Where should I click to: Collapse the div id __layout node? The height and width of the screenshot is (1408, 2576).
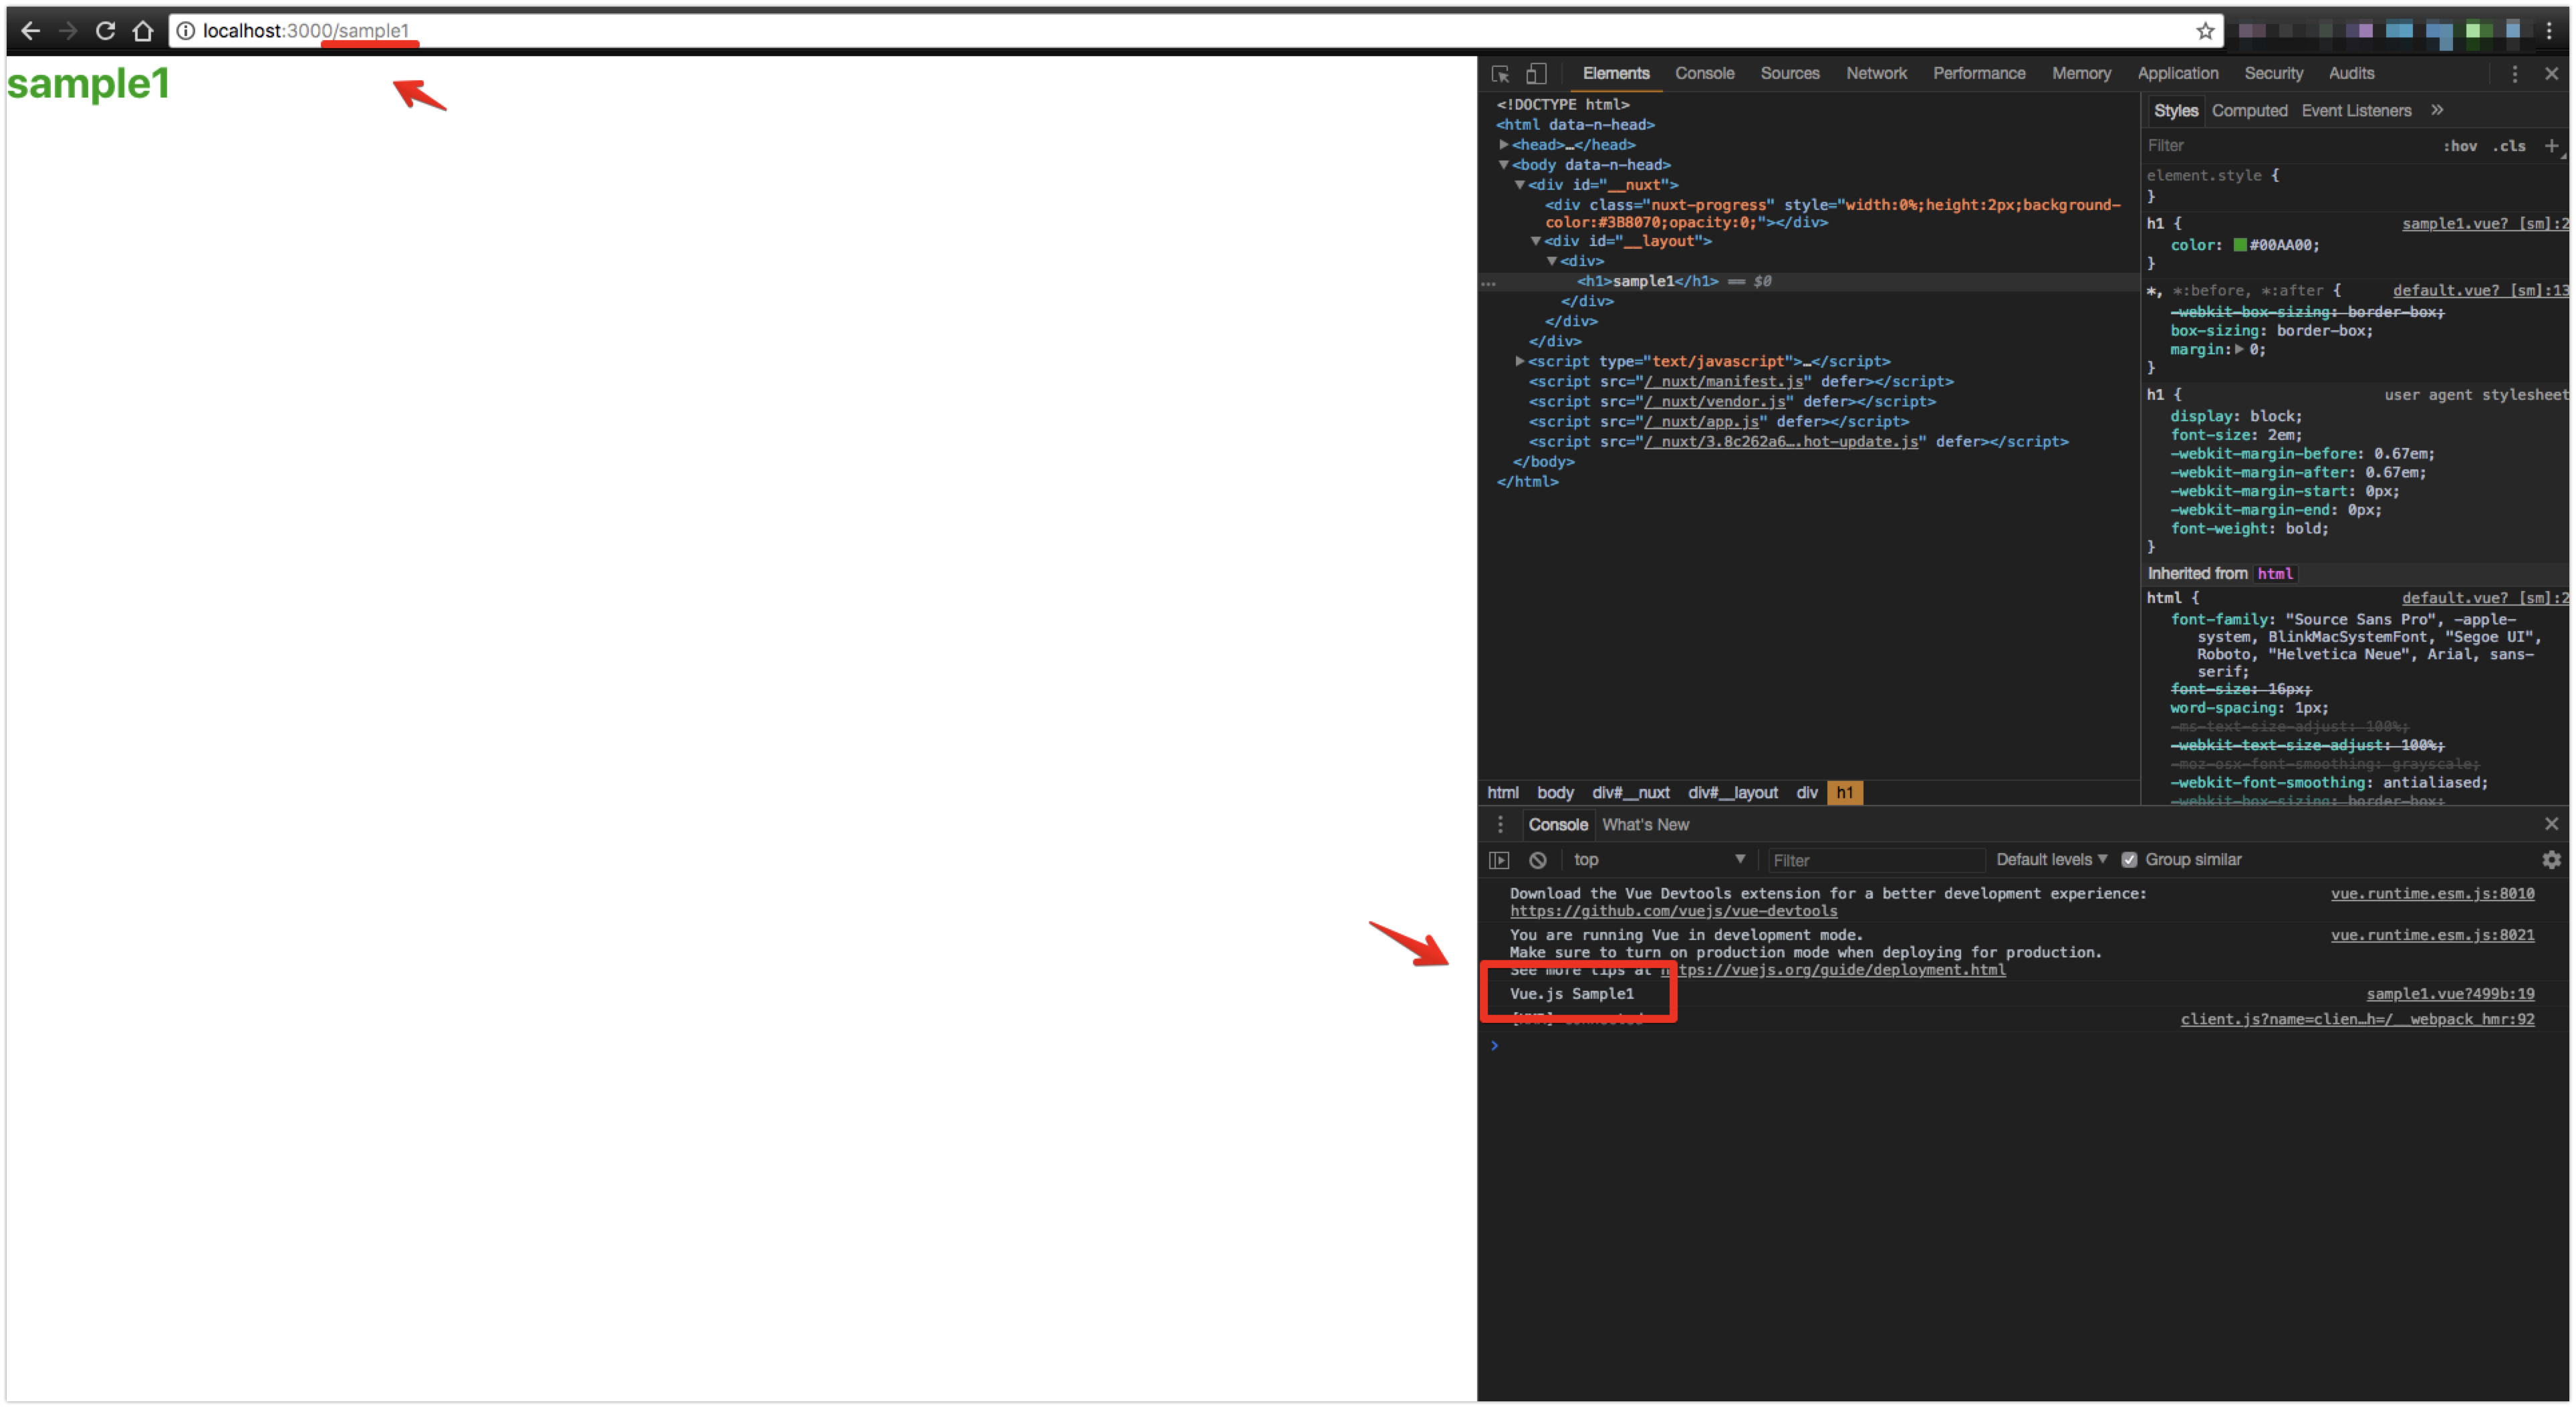[1535, 241]
